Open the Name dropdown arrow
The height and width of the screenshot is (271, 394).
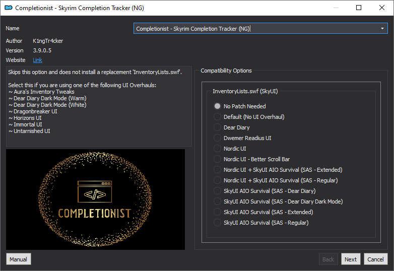[382, 28]
